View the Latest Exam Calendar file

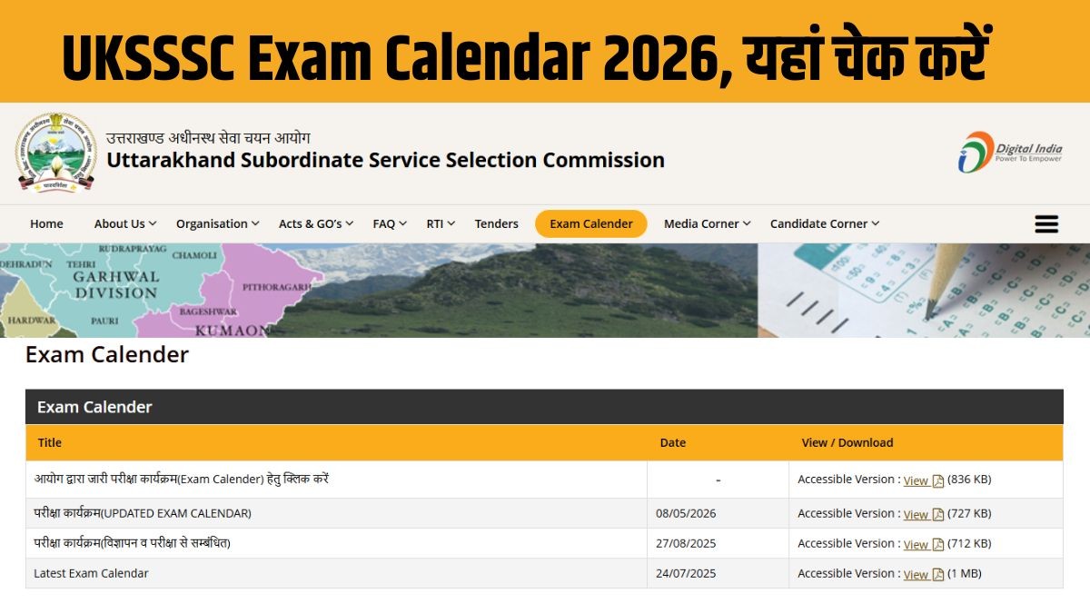click(916, 575)
